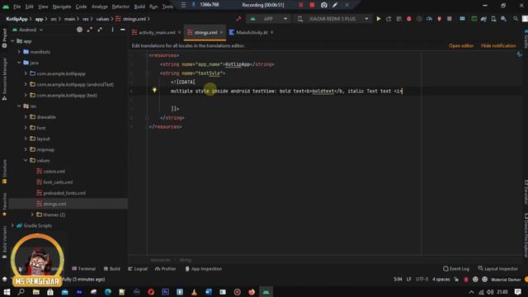The image size is (528, 297).
Task: Open the Refactor menu
Action: coord(120,7)
